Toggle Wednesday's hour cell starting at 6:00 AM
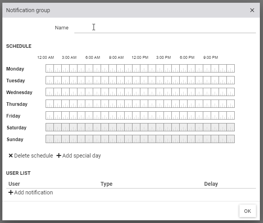This screenshot has height=223, width=263. 97,92
